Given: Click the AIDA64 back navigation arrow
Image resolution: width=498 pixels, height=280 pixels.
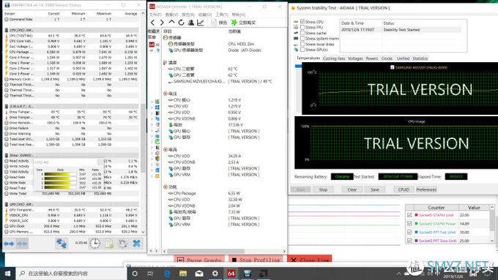Looking at the screenshot, I should tap(153, 23).
